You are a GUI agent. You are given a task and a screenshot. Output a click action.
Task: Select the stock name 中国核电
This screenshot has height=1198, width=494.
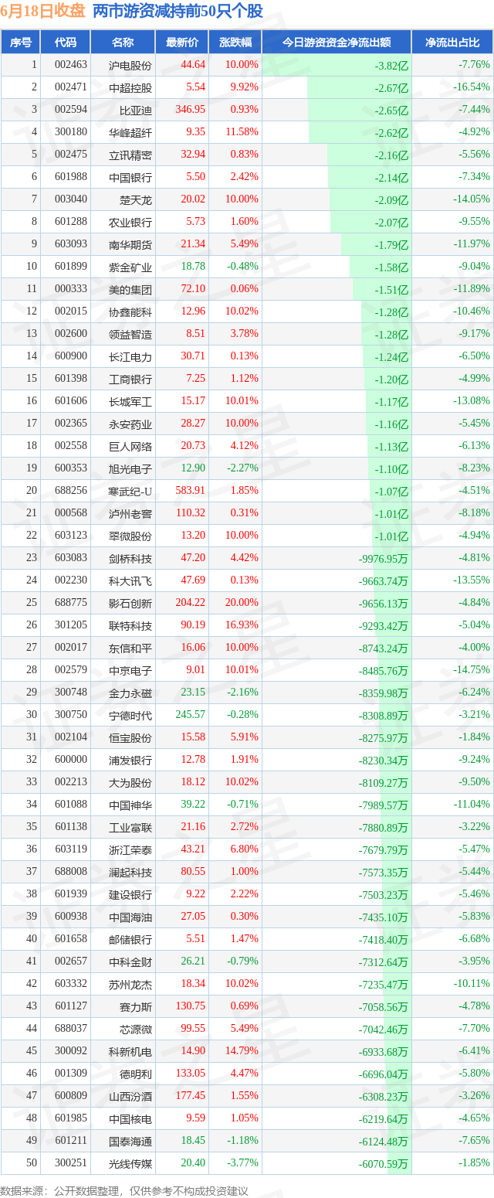pos(130,1118)
